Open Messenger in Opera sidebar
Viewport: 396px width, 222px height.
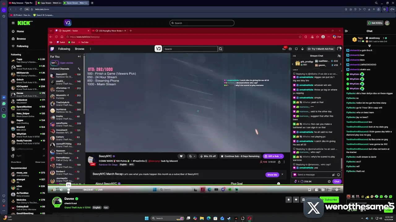click(x=4, y=97)
